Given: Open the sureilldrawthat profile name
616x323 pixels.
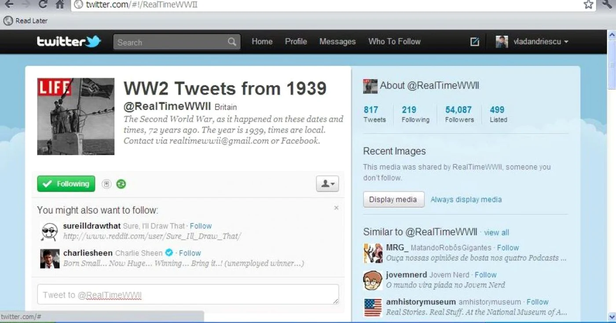Looking at the screenshot, I should tap(92, 226).
